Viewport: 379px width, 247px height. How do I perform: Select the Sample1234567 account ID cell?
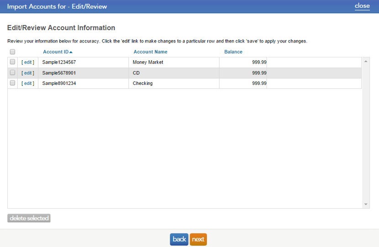coord(84,63)
